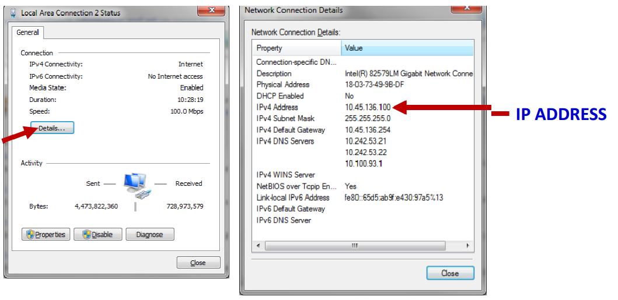Click the Sent bytes value 4,473,822,360
The height and width of the screenshot is (300, 618).
(96, 206)
